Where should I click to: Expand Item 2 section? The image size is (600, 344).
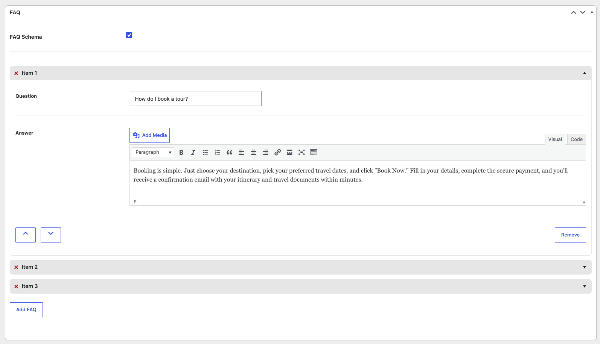(585, 267)
